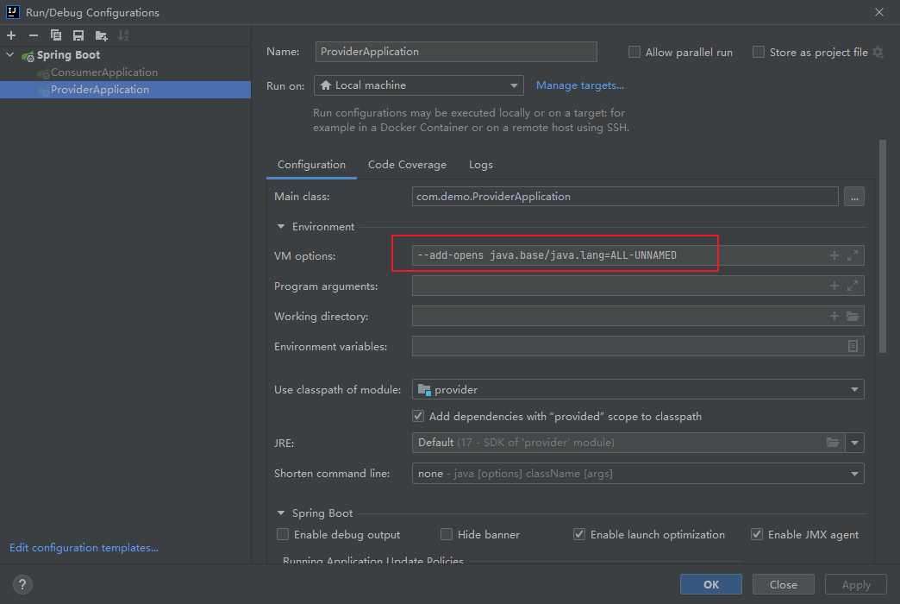The image size is (900, 604).
Task: Select ConsumerApplication configuration
Action: pos(104,72)
